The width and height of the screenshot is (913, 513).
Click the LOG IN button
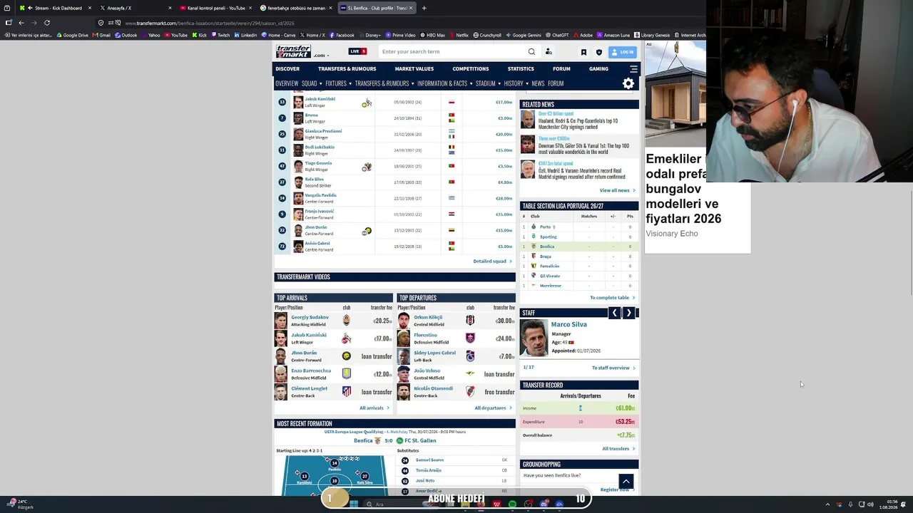point(623,52)
